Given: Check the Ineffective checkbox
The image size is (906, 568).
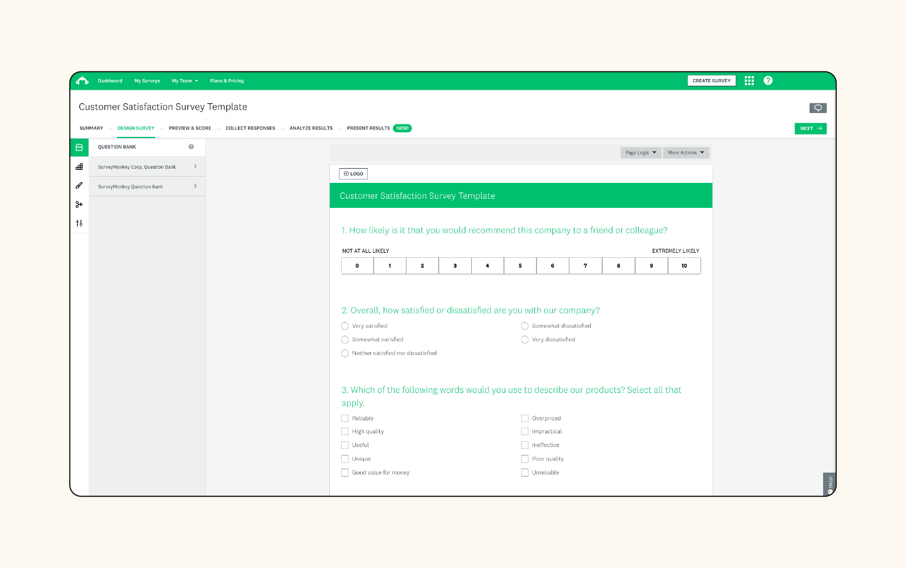Looking at the screenshot, I should point(525,445).
